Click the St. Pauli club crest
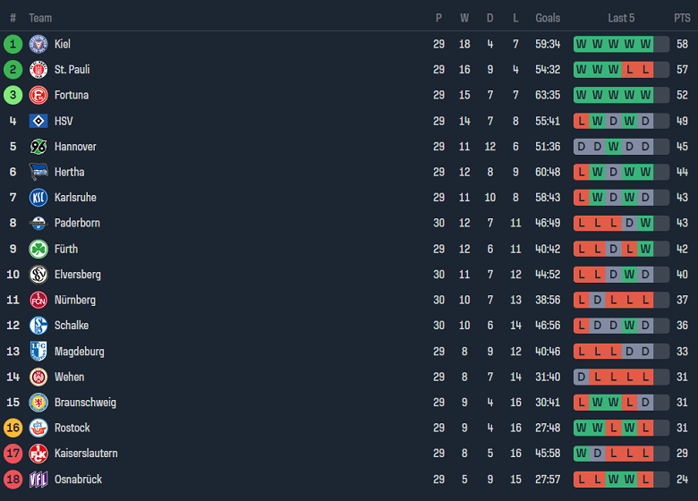The image size is (698, 501). 38,70
